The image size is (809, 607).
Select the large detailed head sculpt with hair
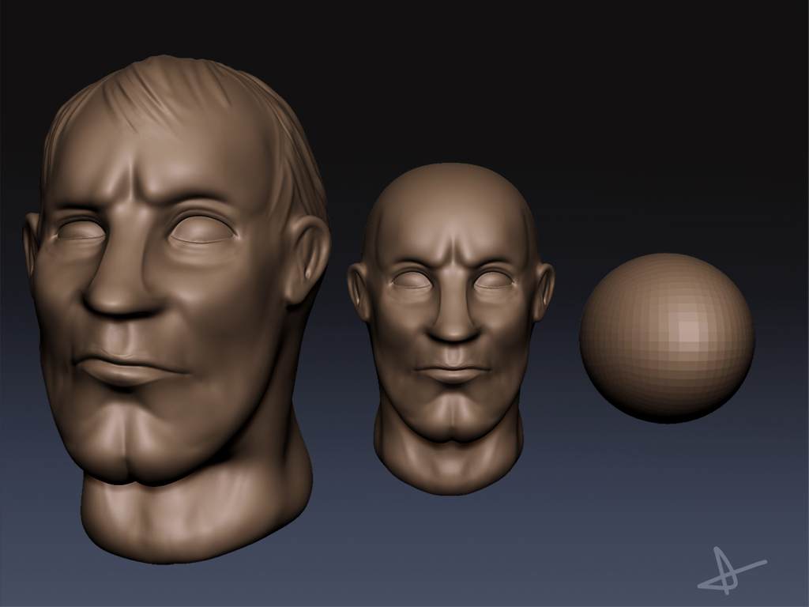coord(175,310)
